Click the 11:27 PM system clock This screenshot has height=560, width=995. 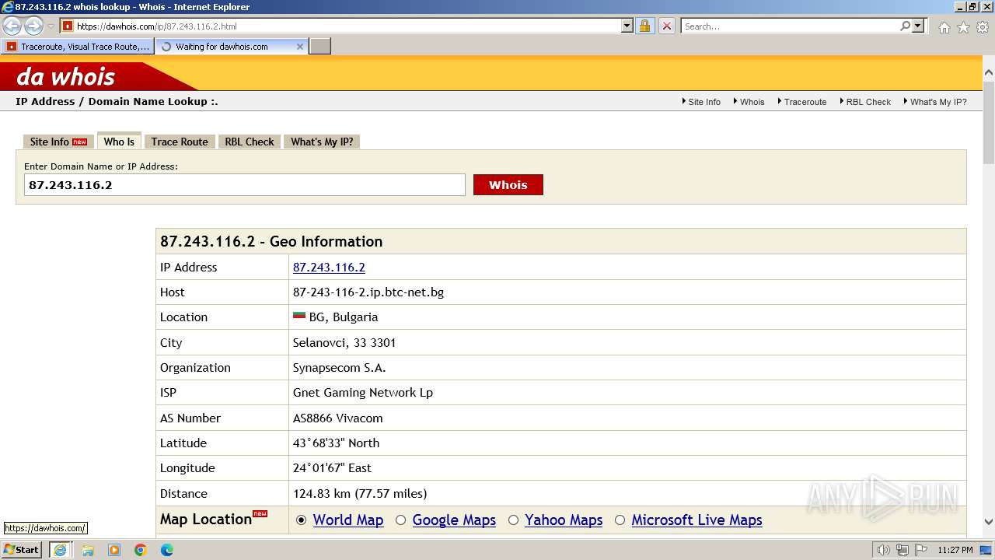tap(955, 550)
